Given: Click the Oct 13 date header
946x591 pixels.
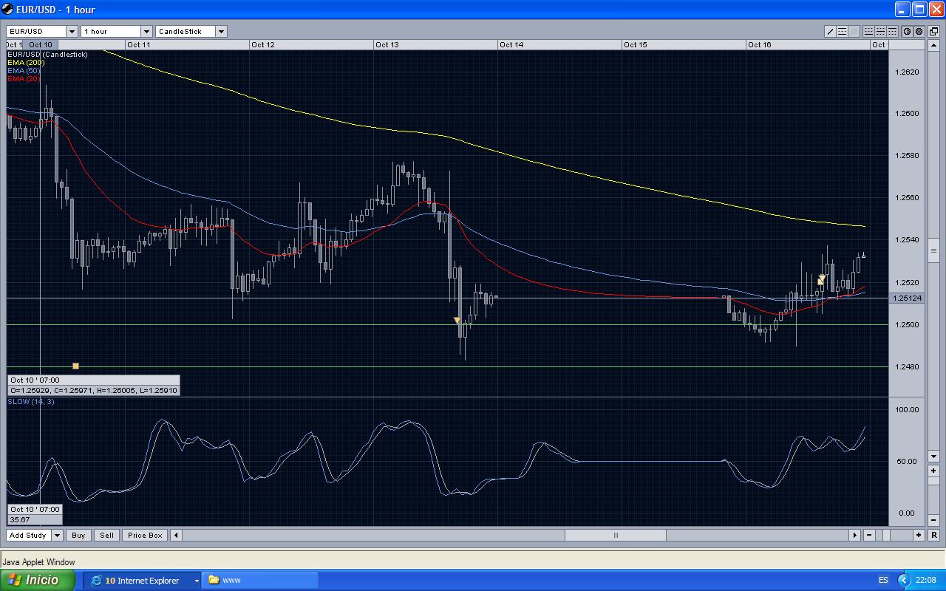Looking at the screenshot, I should click(x=387, y=45).
